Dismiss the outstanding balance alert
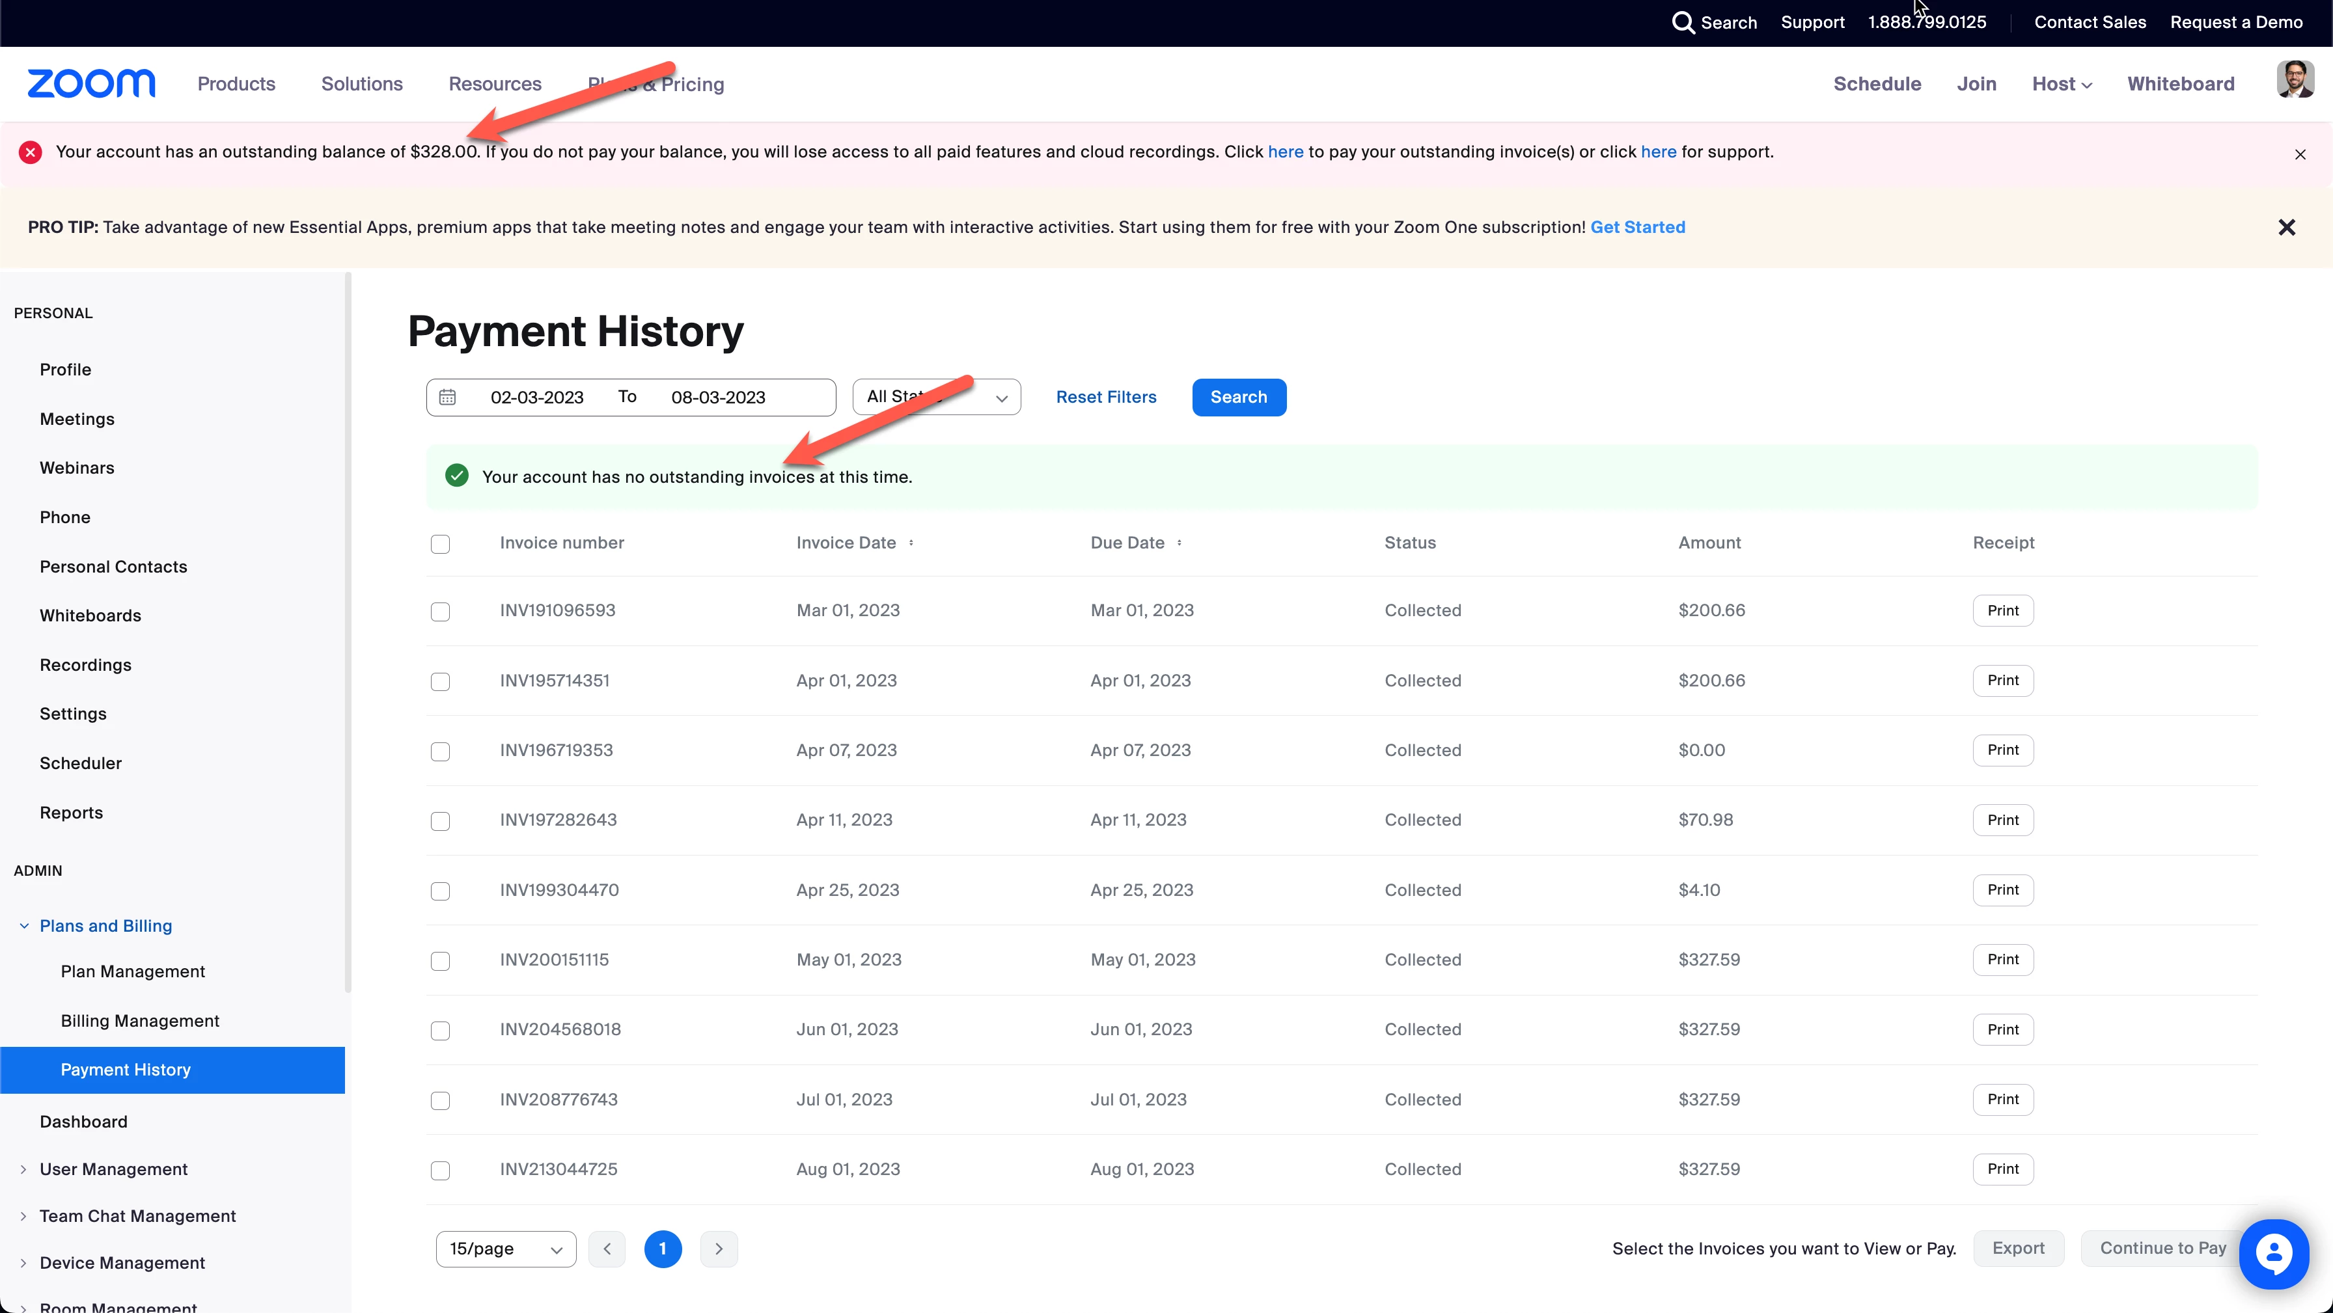Screen dimensions: 2333x1313 (2300, 155)
